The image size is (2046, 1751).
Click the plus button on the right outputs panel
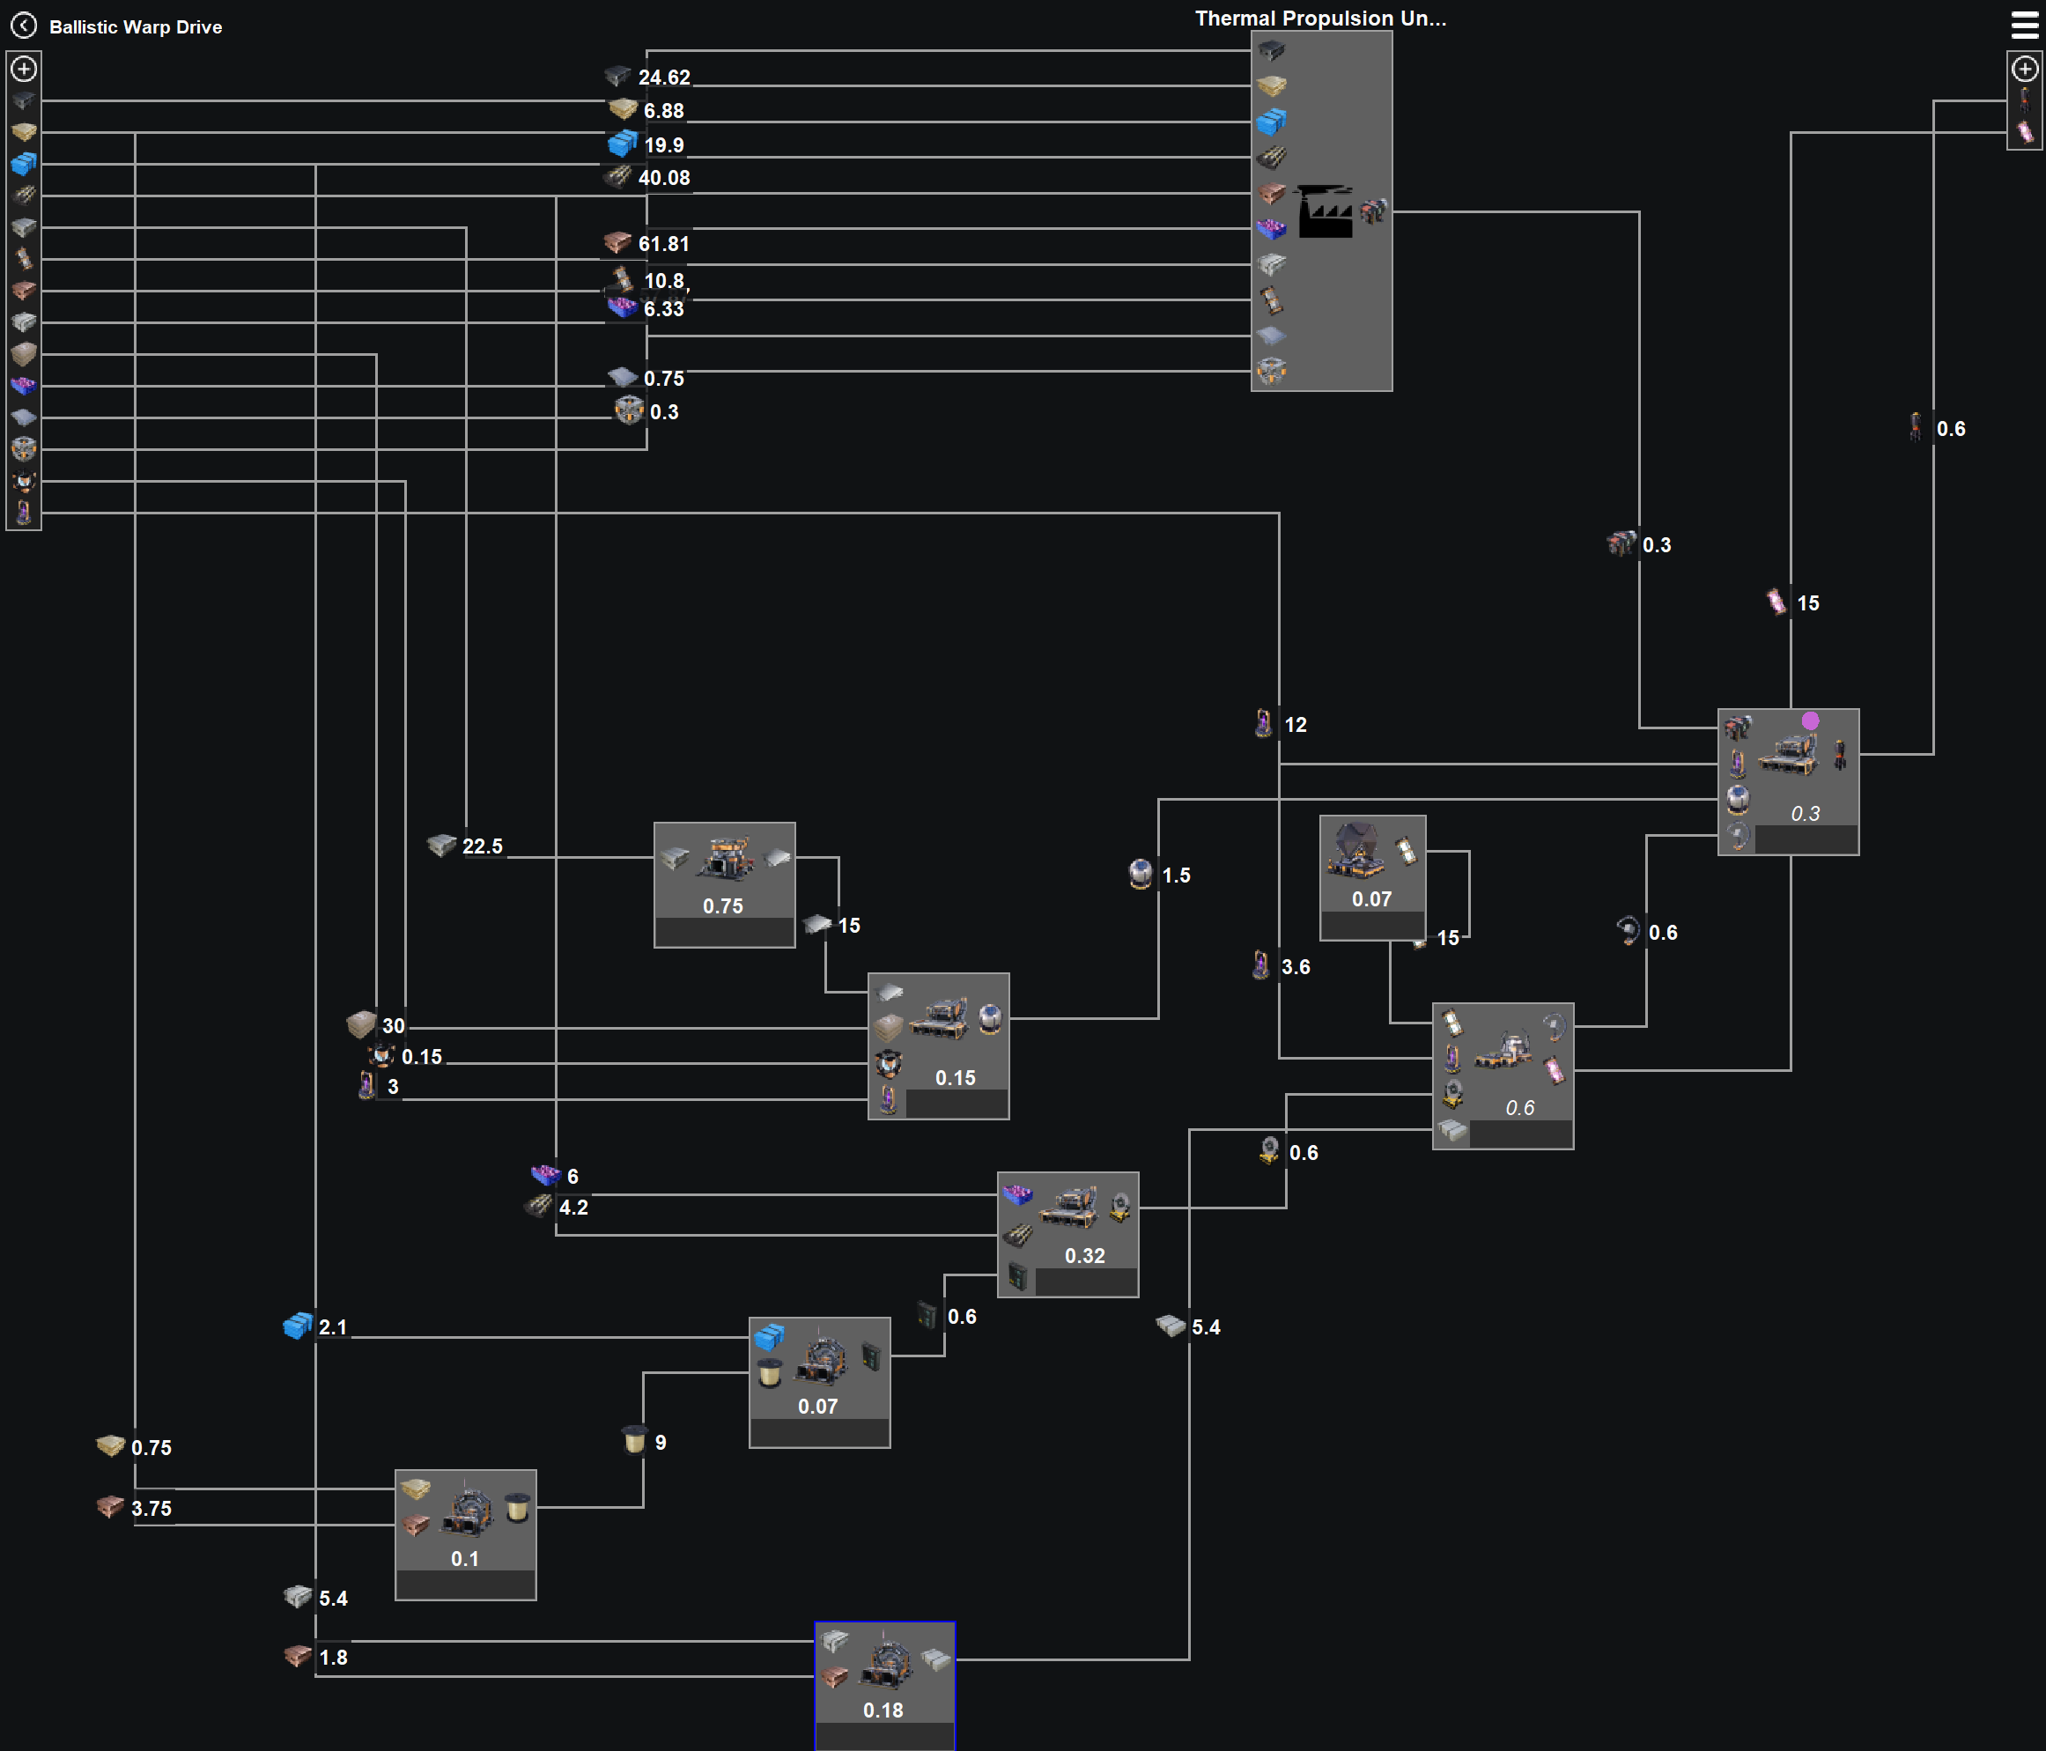[x=2023, y=69]
